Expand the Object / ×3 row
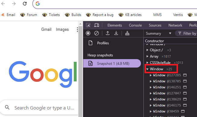The width and height of the screenshot is (197, 117). [x=148, y=50]
